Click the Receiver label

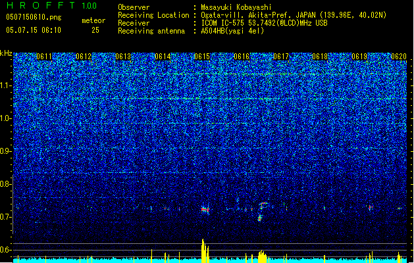point(134,23)
